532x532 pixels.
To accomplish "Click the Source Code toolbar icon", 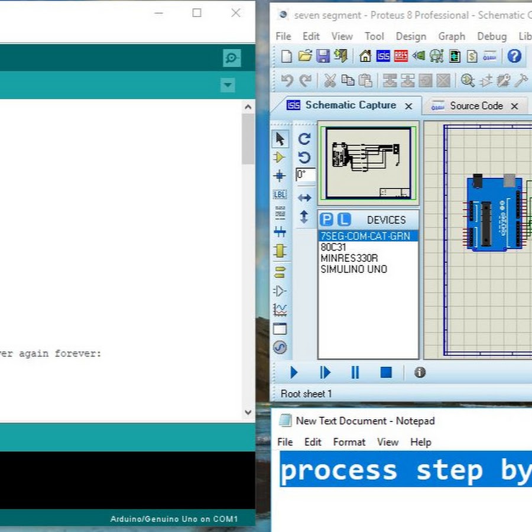I will 489,56.
